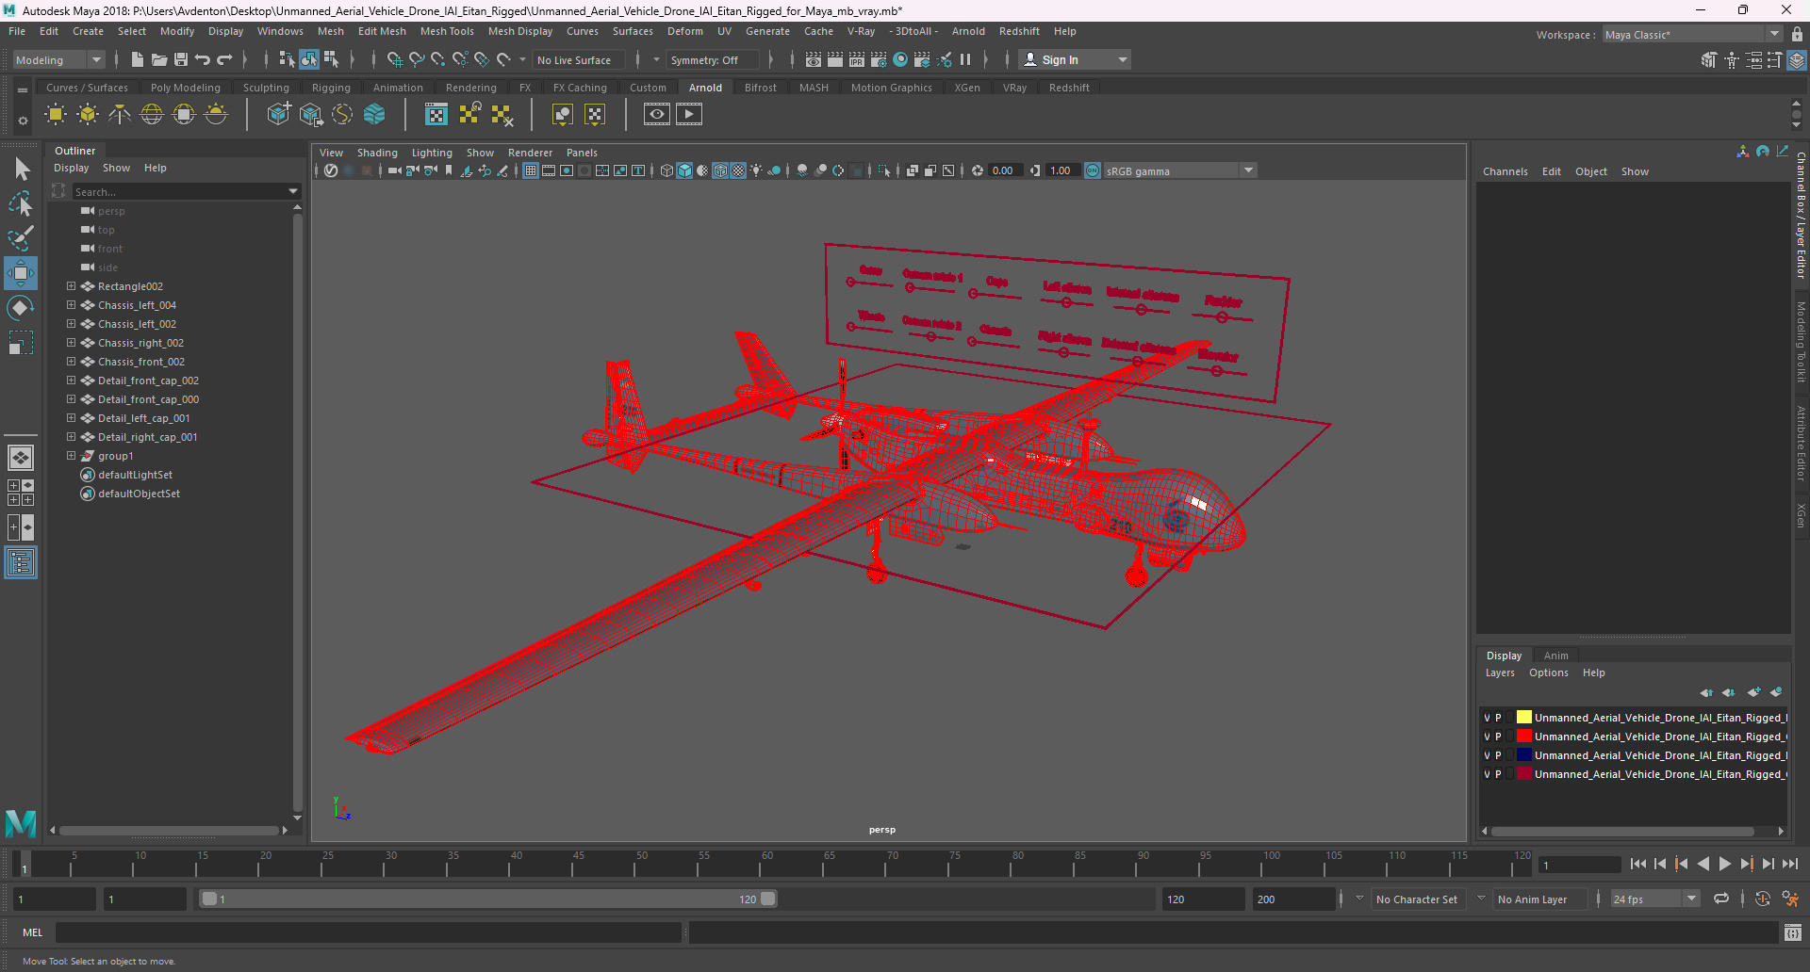Open the Deform menu
Image resolution: width=1810 pixels, height=972 pixels.
(685, 31)
